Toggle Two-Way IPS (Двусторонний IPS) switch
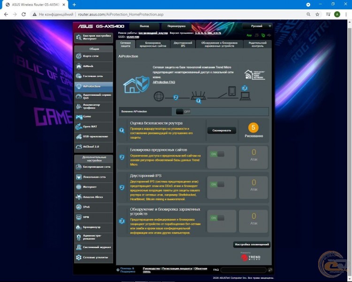 pyautogui.click(x=217, y=184)
